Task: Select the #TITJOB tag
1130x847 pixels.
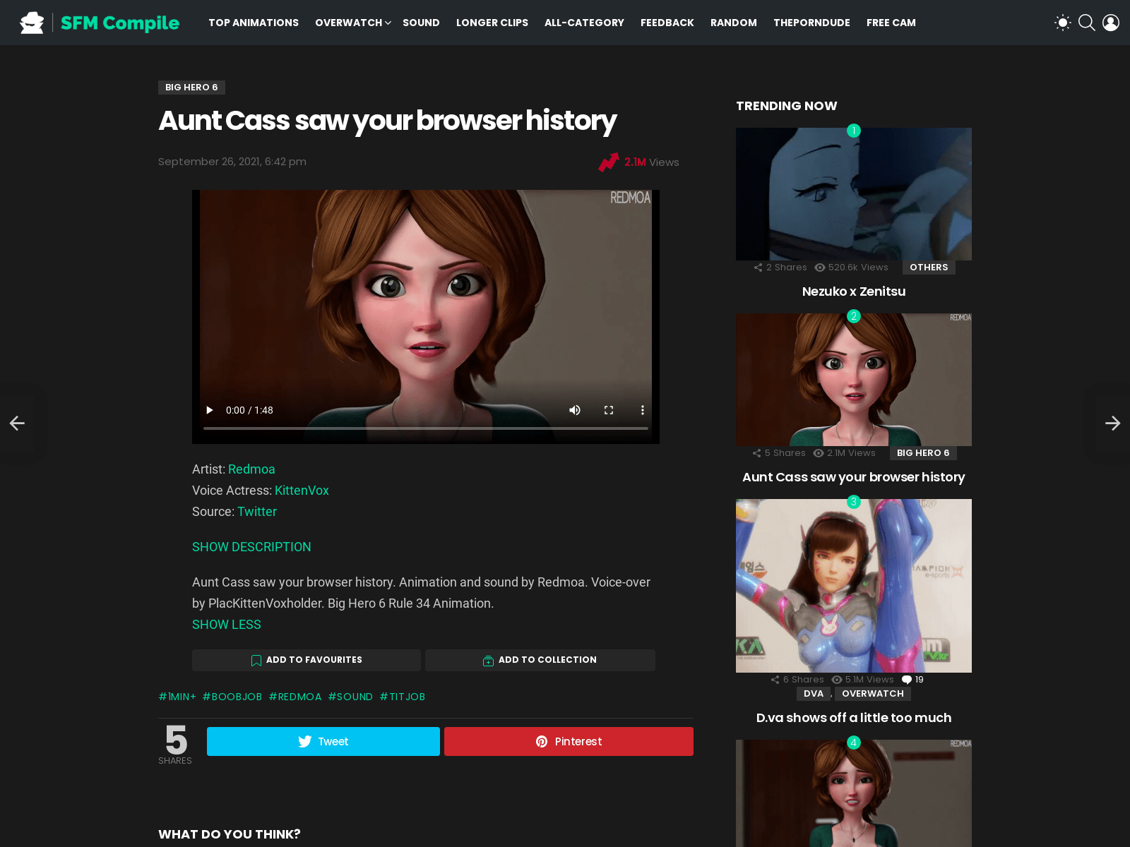Action: (x=403, y=697)
